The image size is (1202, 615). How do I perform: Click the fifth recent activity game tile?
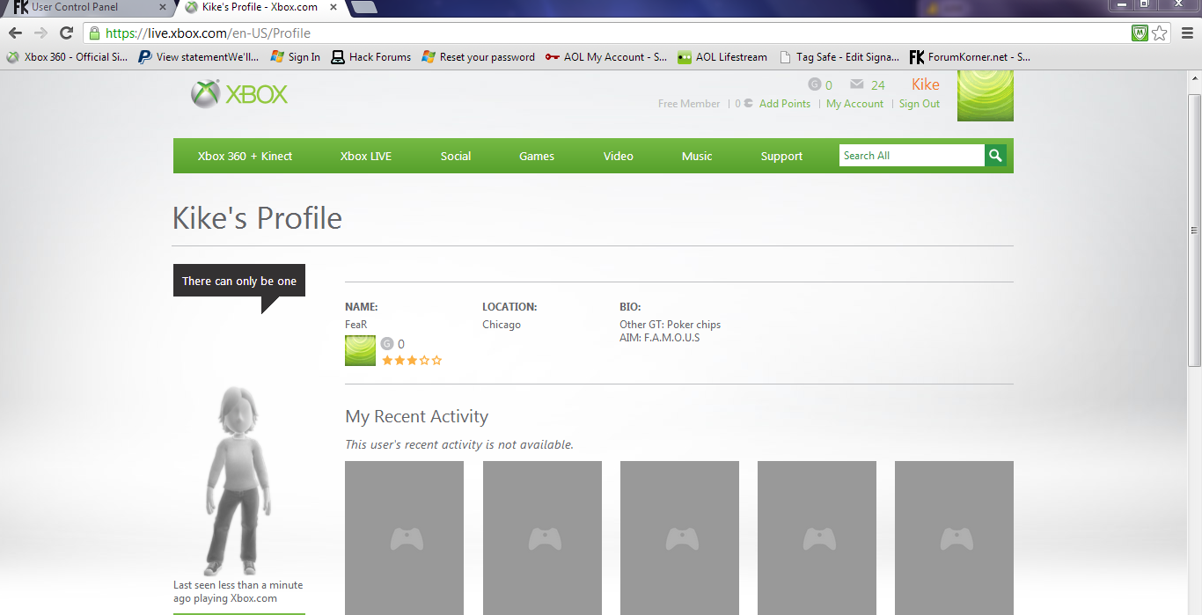point(954,538)
